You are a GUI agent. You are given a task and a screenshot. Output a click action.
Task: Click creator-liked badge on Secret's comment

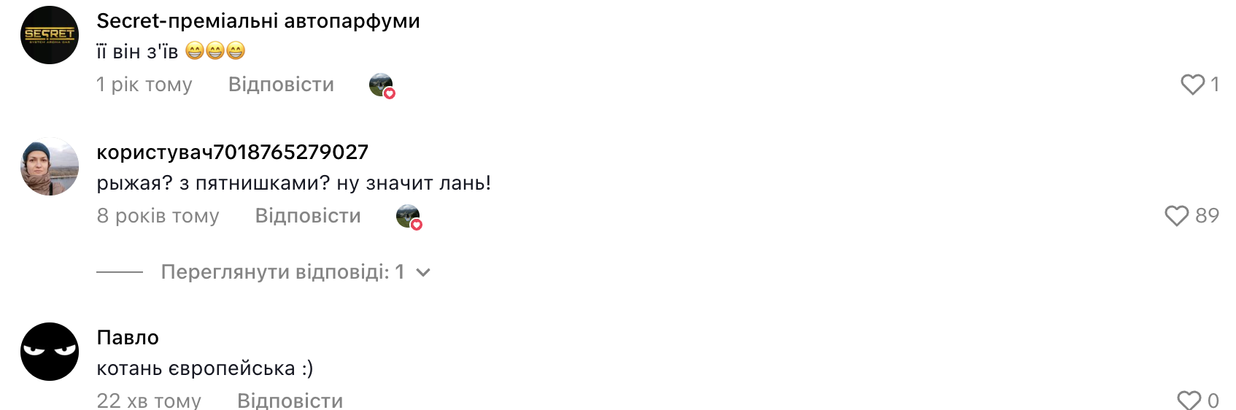tap(382, 85)
